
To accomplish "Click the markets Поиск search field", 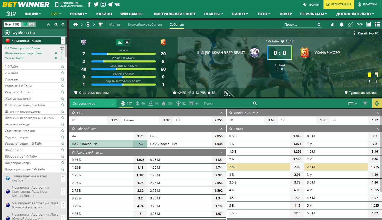I will pos(229,103).
